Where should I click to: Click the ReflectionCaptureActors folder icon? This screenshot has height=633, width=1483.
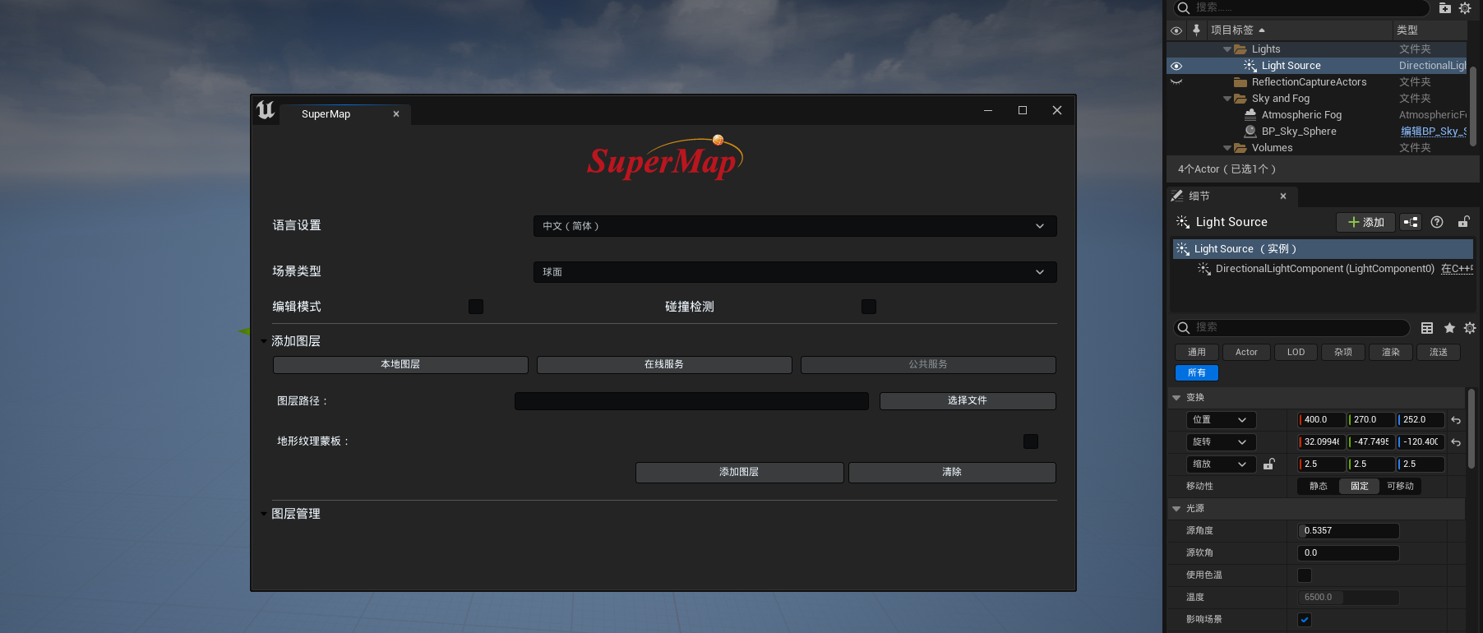[x=1240, y=82]
